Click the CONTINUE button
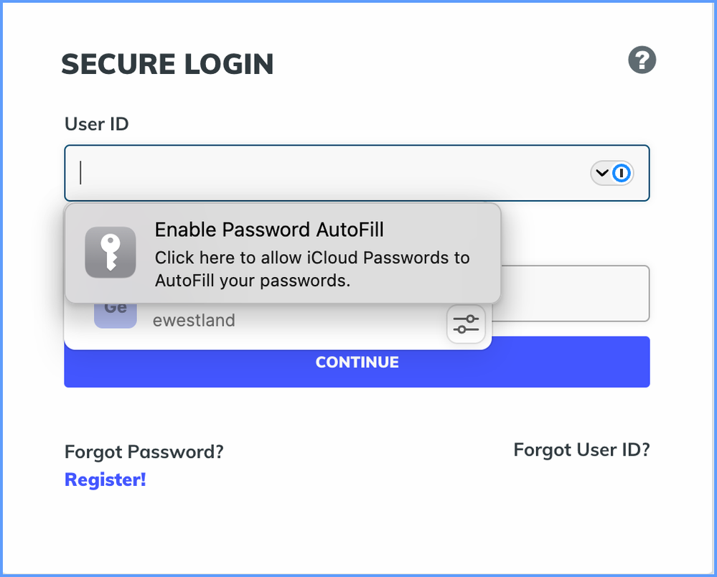Image resolution: width=717 pixels, height=577 pixels. click(x=357, y=362)
